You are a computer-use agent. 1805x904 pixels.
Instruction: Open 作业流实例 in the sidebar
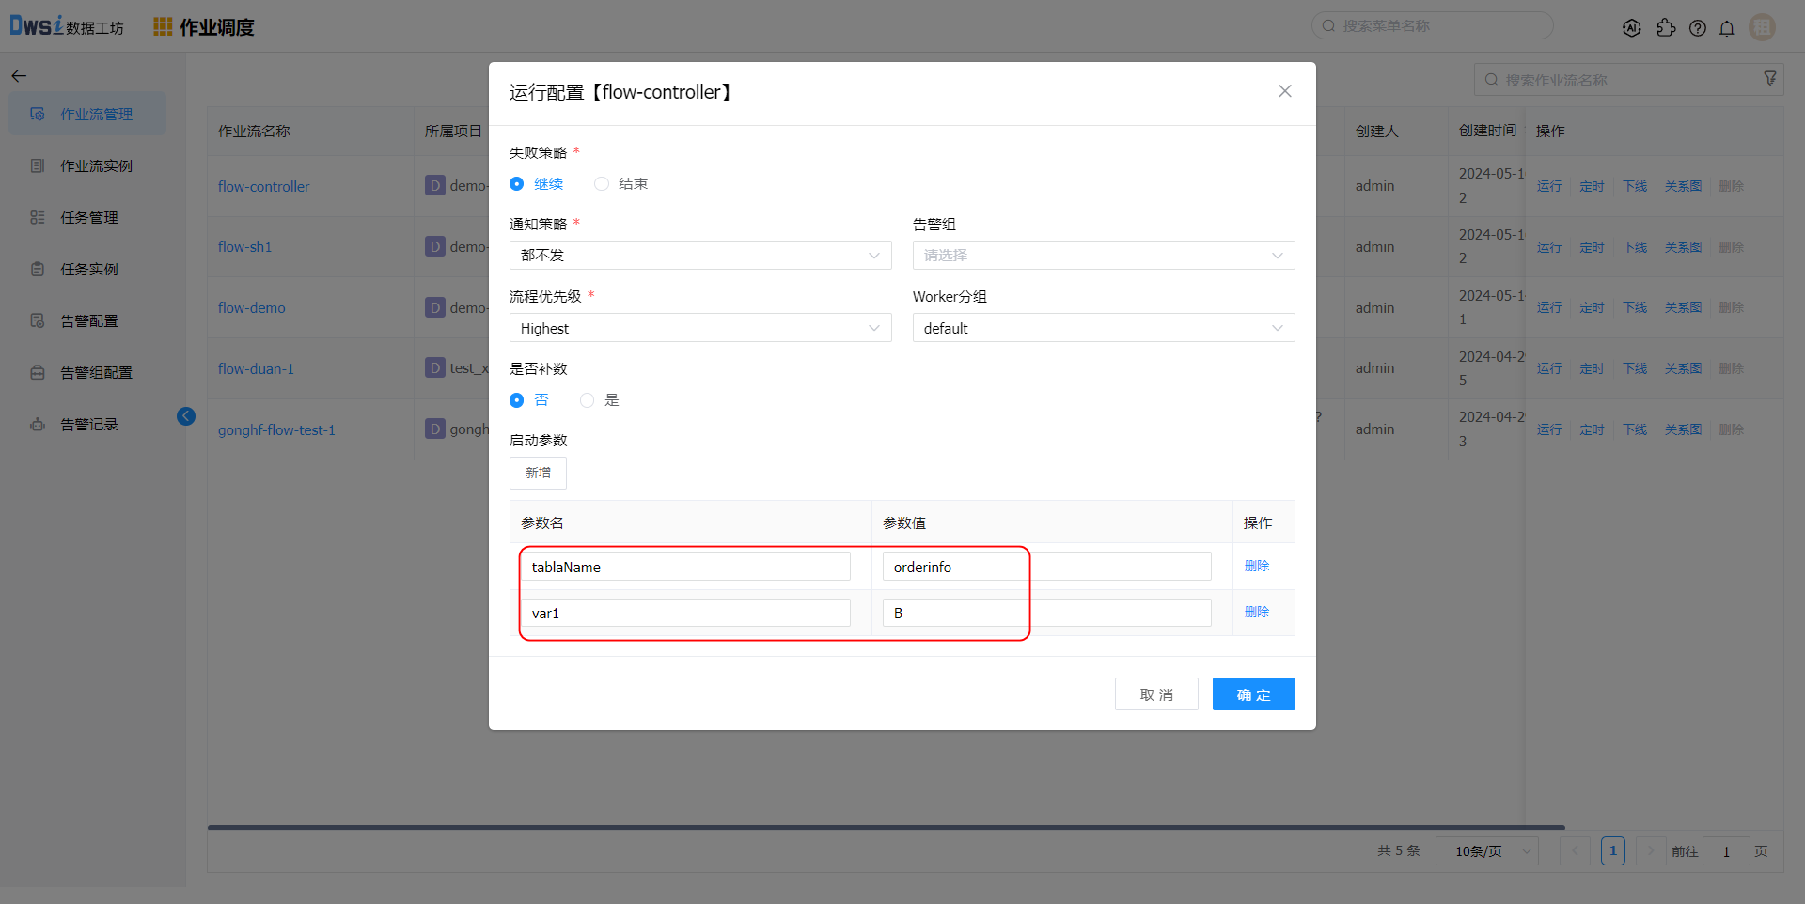tap(96, 166)
